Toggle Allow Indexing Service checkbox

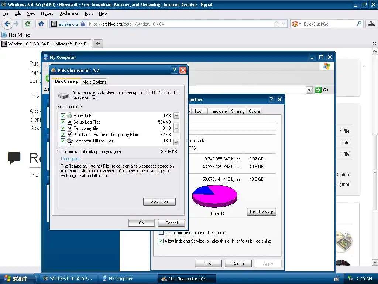161,241
